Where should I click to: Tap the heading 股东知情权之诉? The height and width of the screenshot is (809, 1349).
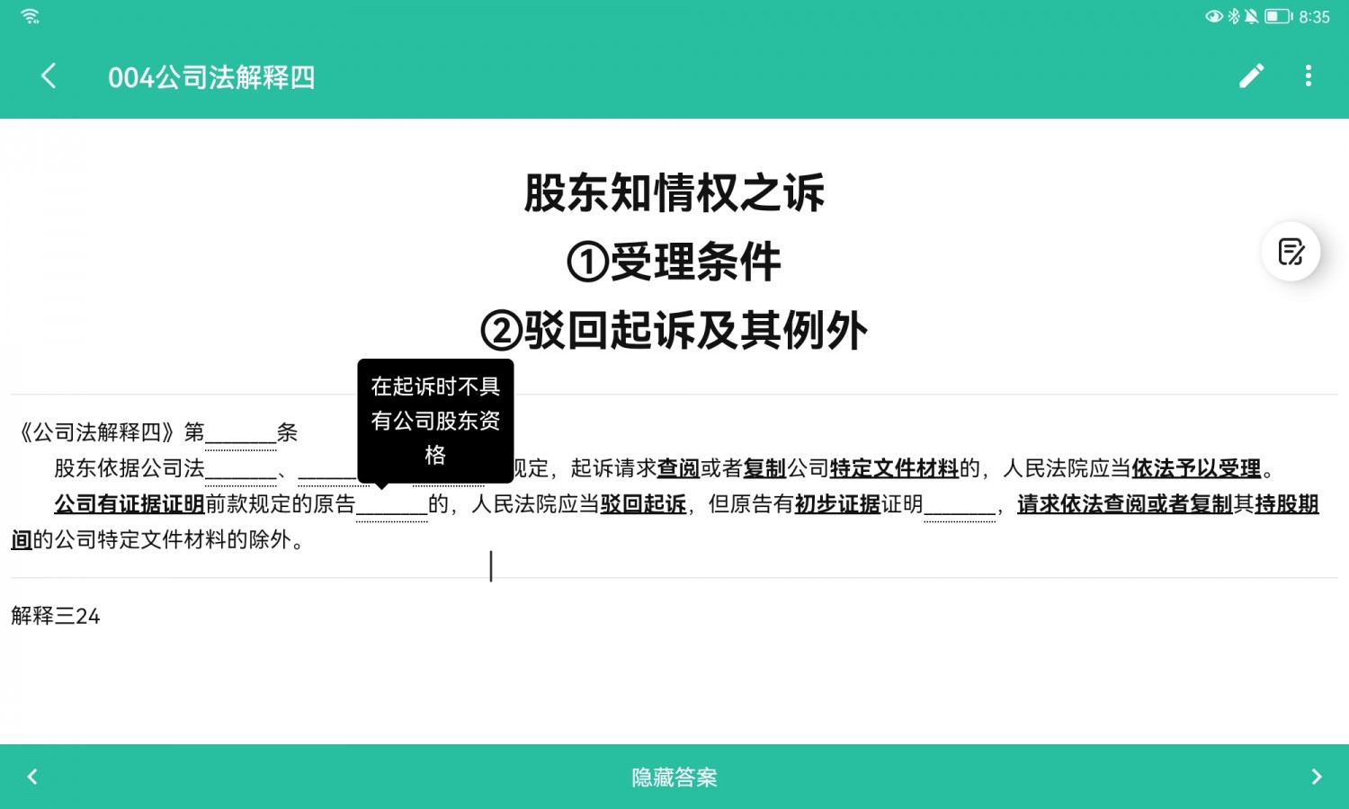click(x=674, y=193)
